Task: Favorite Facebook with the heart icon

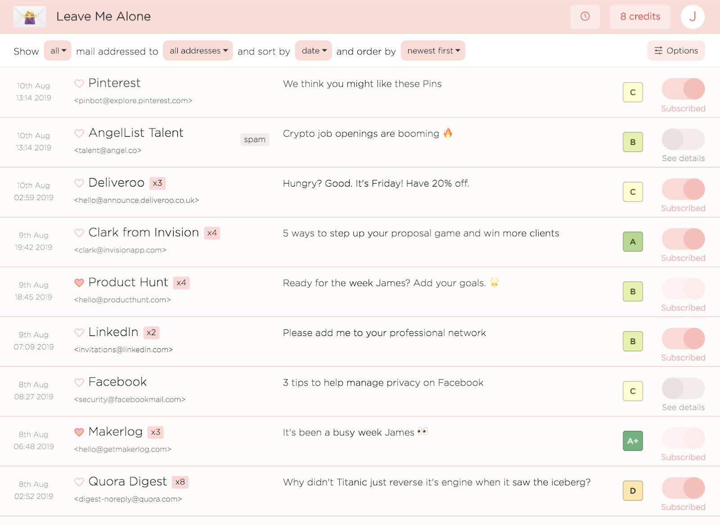Action: pos(79,382)
